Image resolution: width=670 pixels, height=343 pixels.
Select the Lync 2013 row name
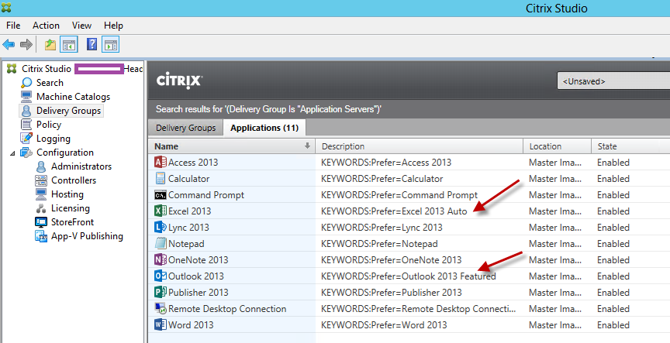pos(188,228)
